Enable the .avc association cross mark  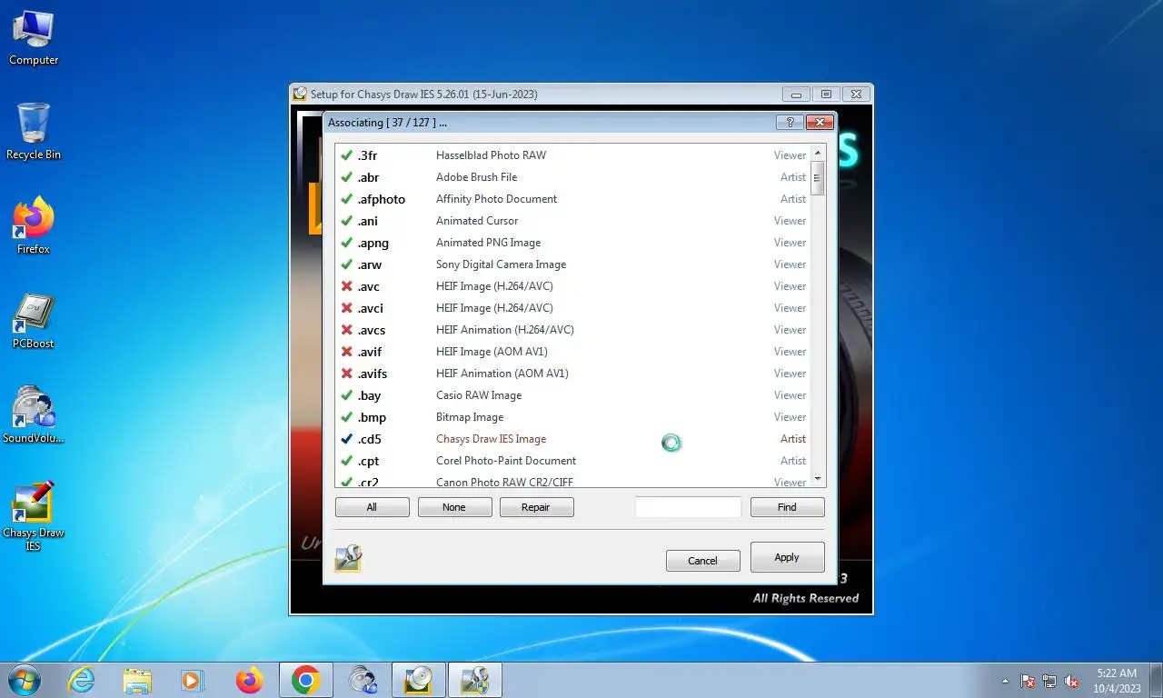[x=346, y=286]
